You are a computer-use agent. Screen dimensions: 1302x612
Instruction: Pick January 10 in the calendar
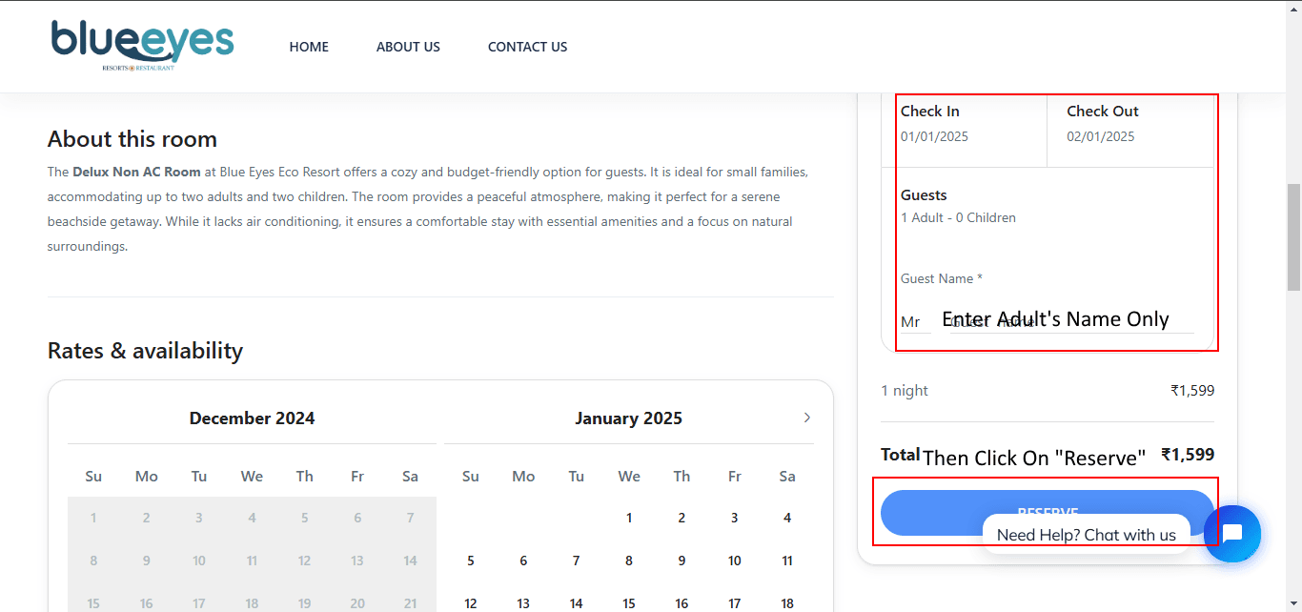pos(734,561)
